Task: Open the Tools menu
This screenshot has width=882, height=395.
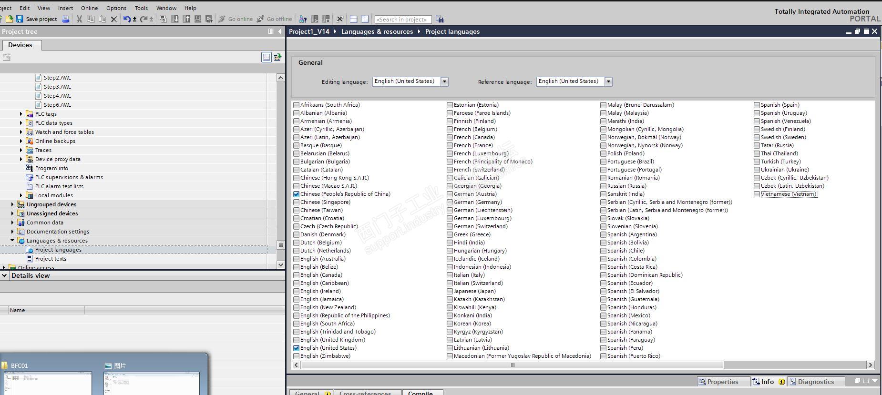Action: tap(141, 8)
